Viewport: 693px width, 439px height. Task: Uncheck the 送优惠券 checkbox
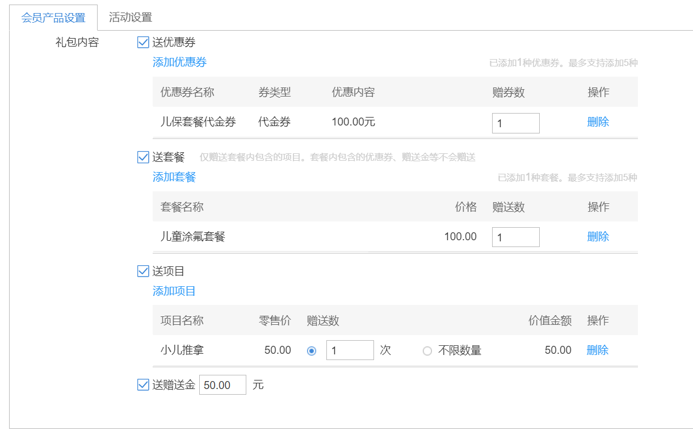point(143,42)
